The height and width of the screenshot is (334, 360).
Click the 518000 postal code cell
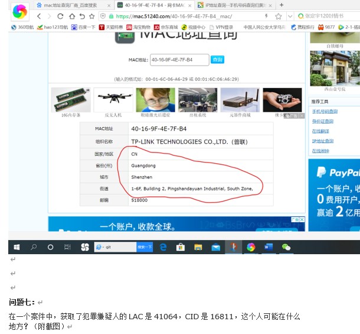click(x=201, y=200)
